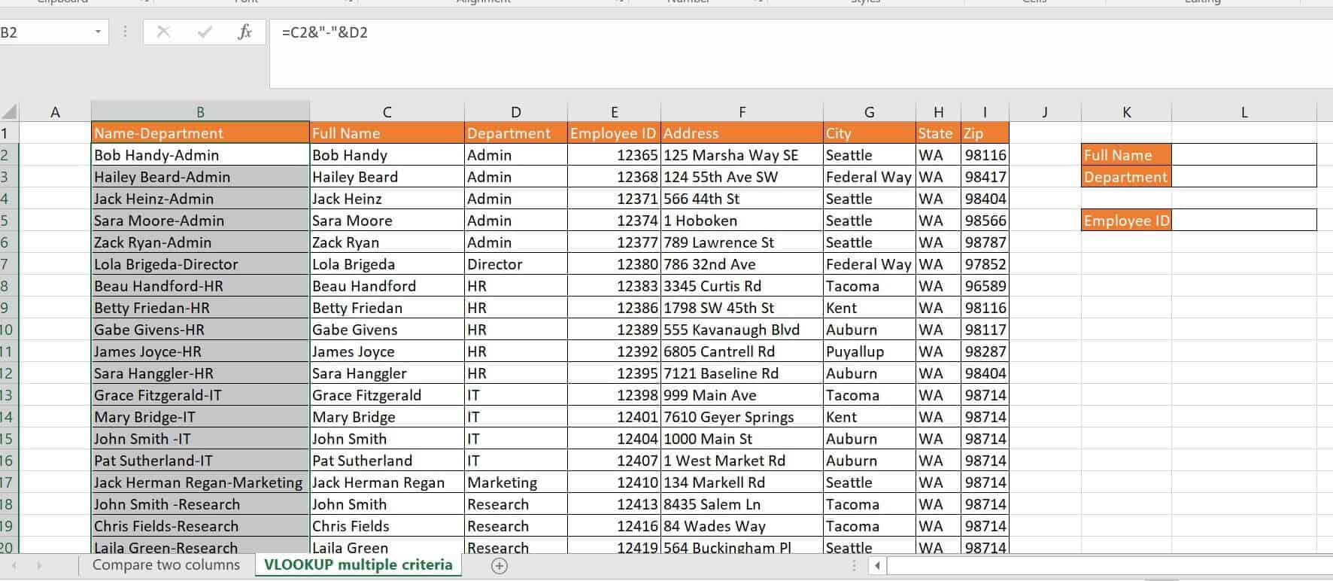Viewport: 1333px width, 581px height.
Task: Select address cell 1 West Market Rd
Action: pyautogui.click(x=742, y=461)
